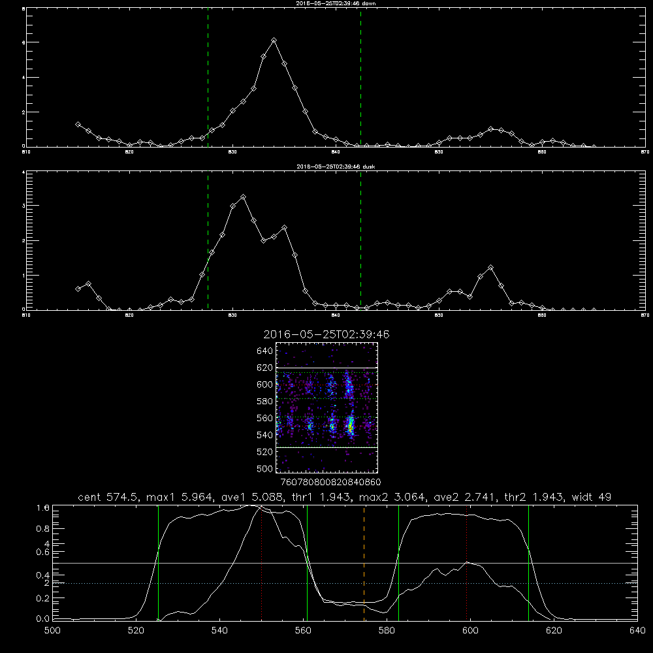Click the spectrogram x-axis label string 760780800820840860

point(330,482)
